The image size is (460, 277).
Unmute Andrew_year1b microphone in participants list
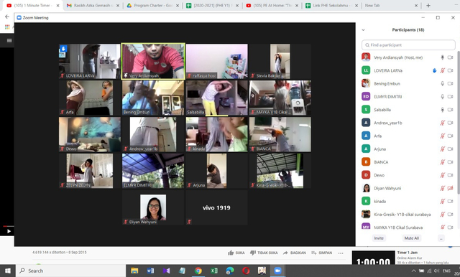(x=443, y=123)
